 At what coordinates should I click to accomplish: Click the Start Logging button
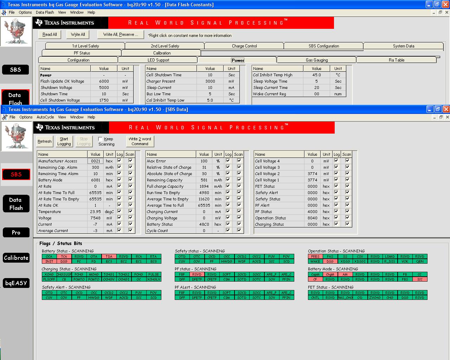[64, 141]
